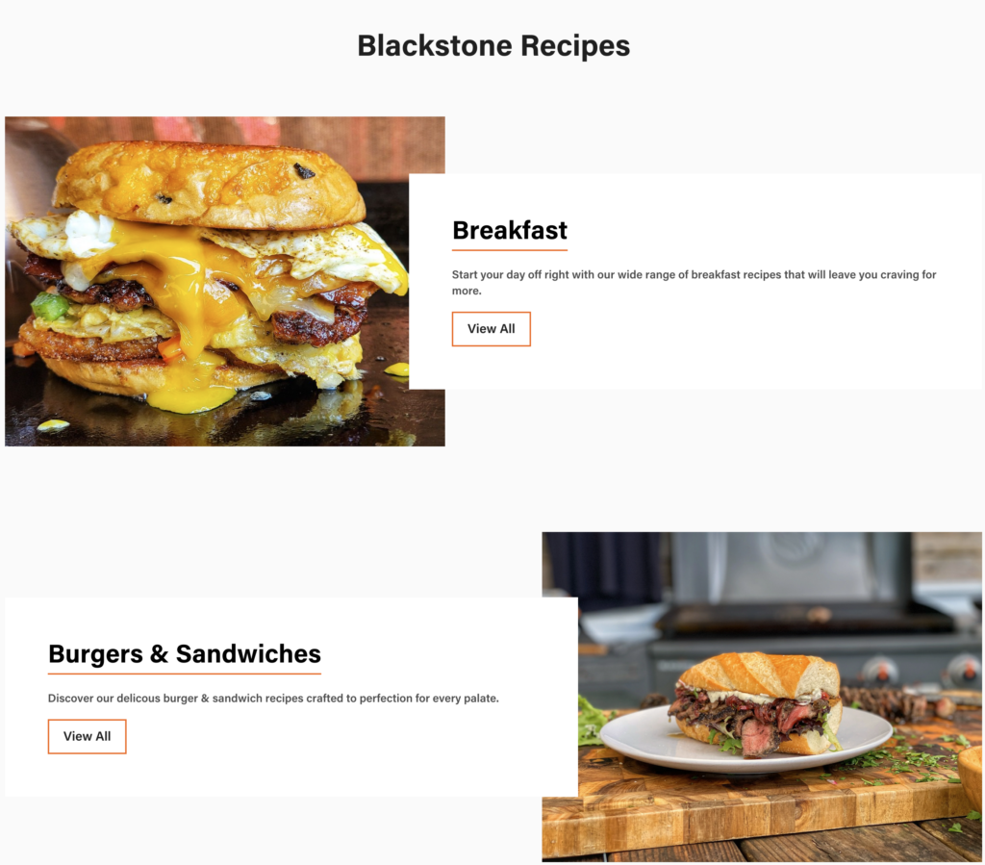Image resolution: width=985 pixels, height=865 pixels.
Task: Click the word "more." in Breakfast description
Action: pos(467,291)
